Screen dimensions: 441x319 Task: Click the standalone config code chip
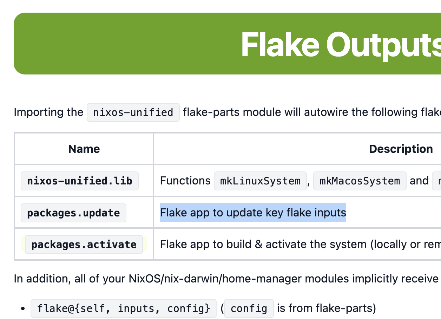[x=249, y=308]
